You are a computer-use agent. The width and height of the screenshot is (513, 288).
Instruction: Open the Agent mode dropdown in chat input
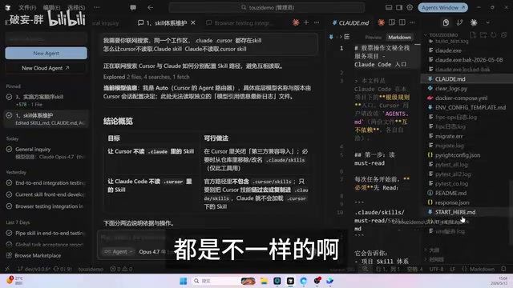coord(118,252)
